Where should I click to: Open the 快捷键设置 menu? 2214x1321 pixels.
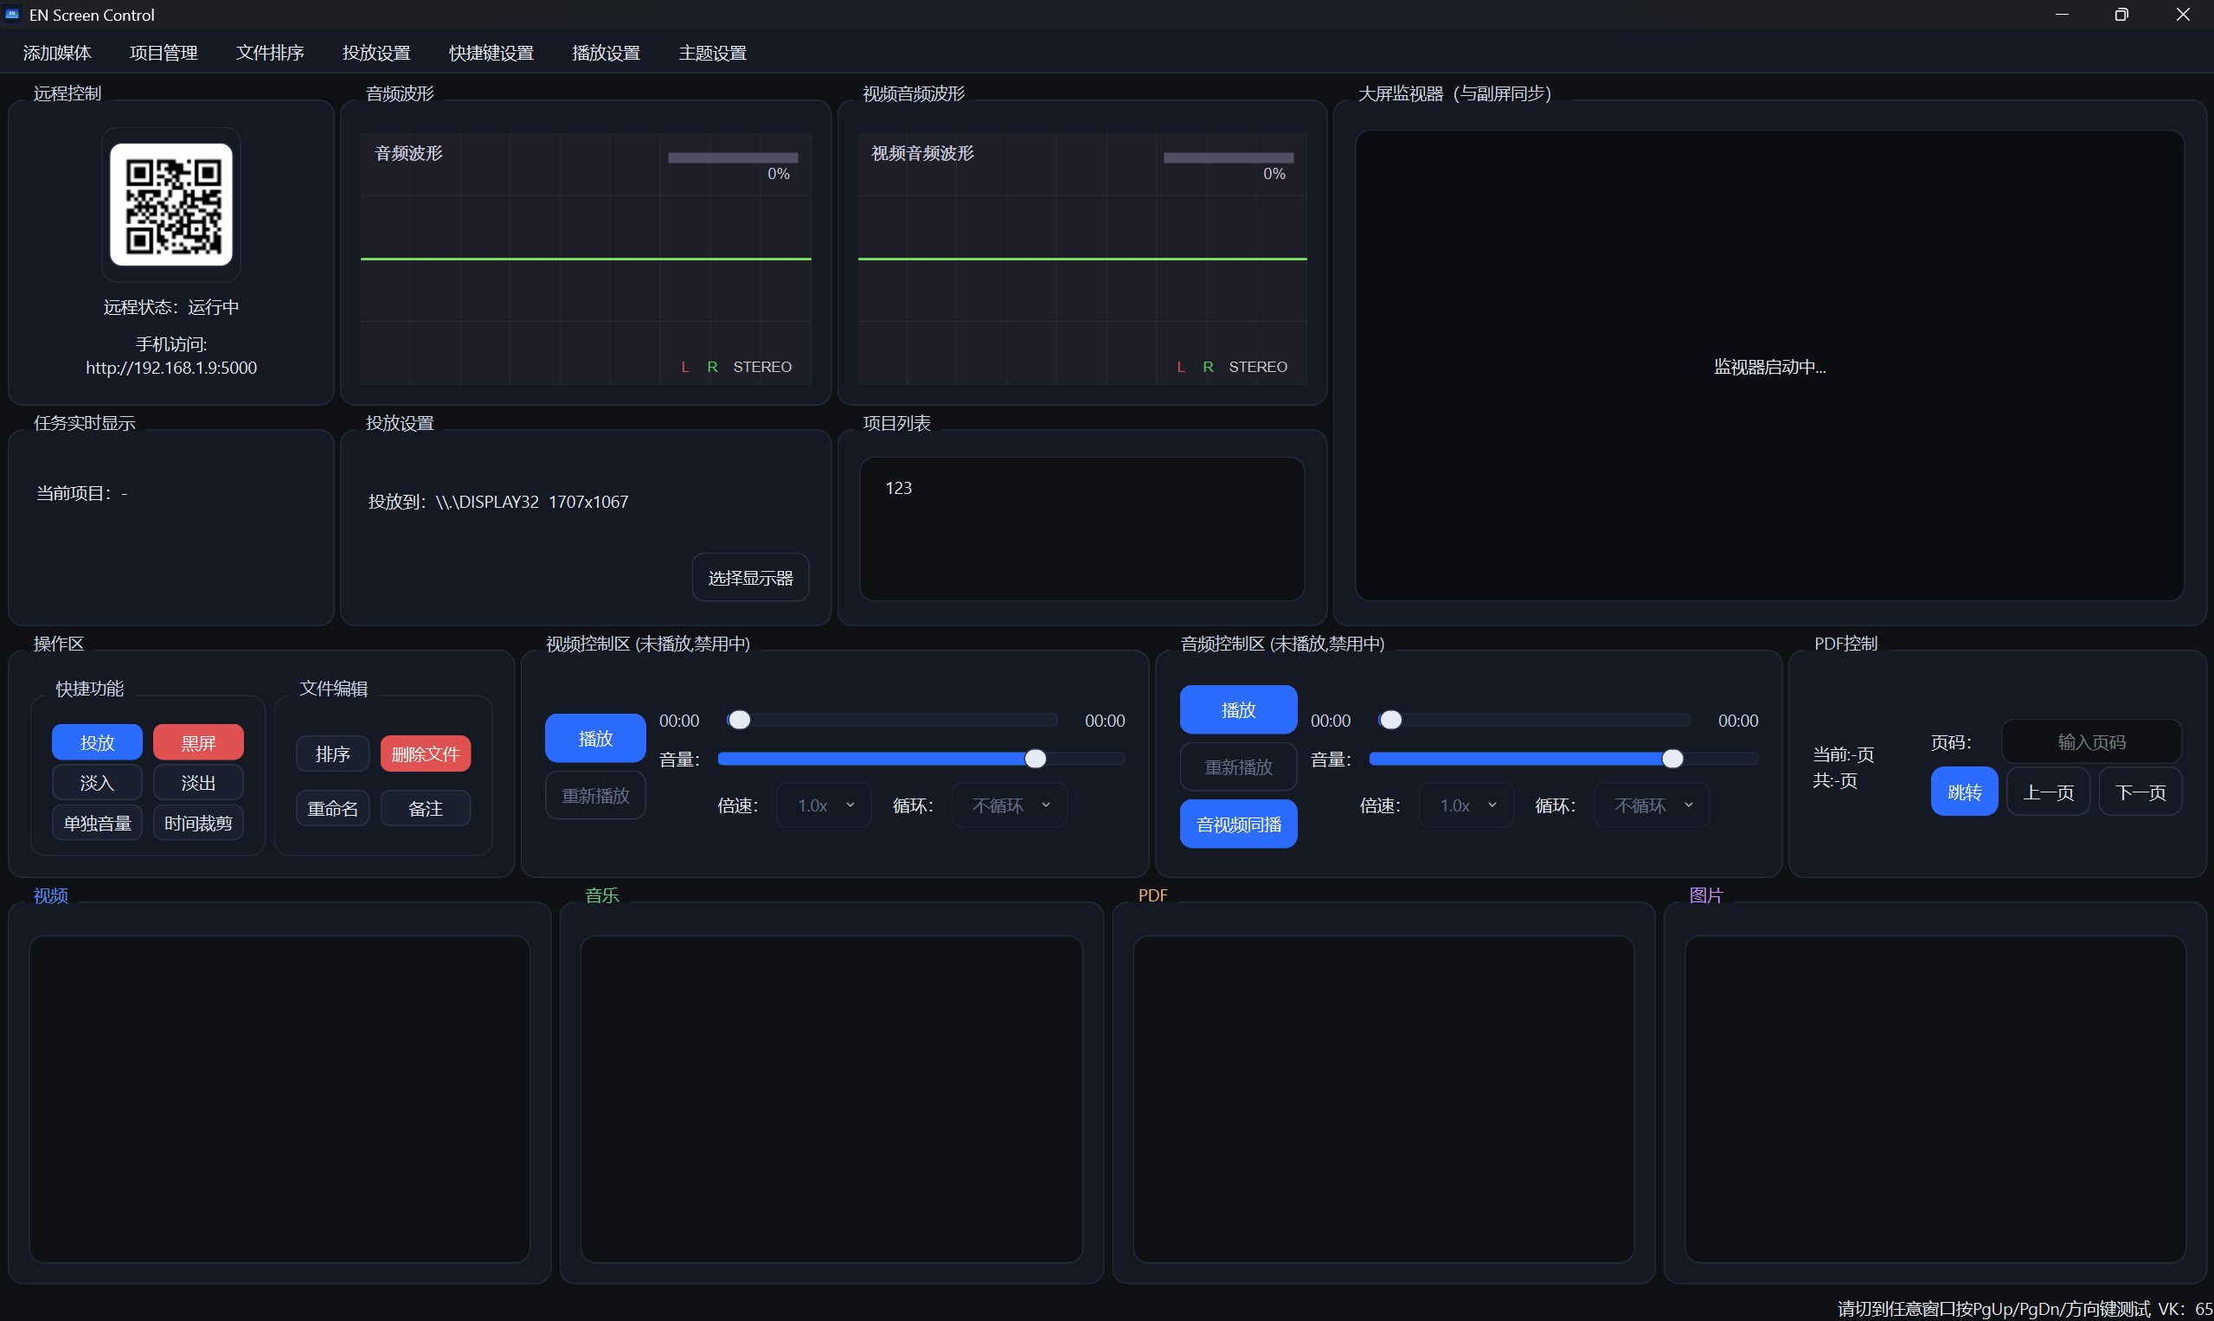[491, 54]
